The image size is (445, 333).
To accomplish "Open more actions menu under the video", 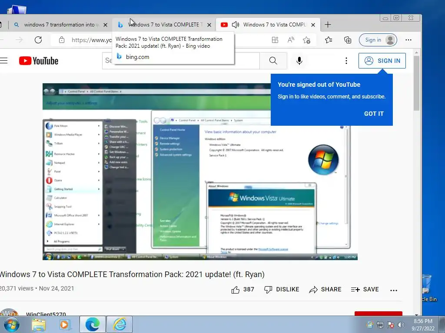I will tap(394, 290).
